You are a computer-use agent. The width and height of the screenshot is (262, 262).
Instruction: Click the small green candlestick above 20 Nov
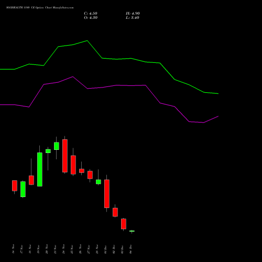pos(48,151)
